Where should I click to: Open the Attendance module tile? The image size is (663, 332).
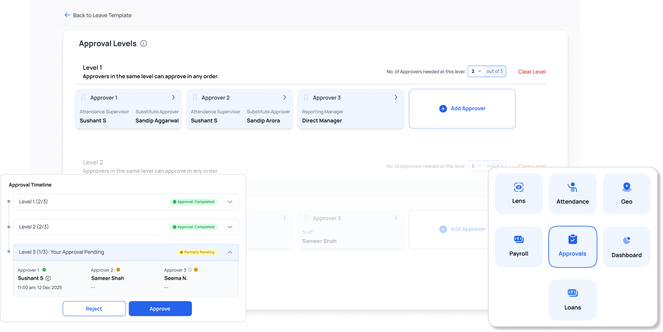point(573,193)
